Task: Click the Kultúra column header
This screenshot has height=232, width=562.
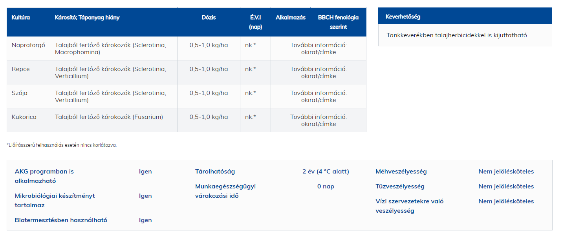Action: [x=21, y=18]
